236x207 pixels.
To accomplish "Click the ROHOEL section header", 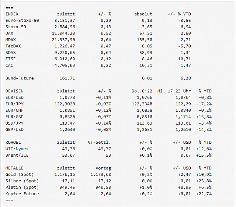I will pos(13,142).
